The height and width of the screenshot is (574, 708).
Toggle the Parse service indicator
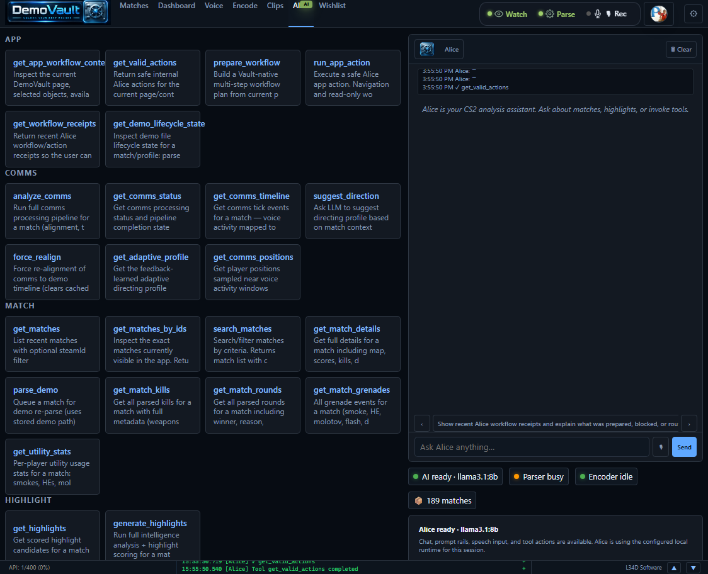coord(557,14)
